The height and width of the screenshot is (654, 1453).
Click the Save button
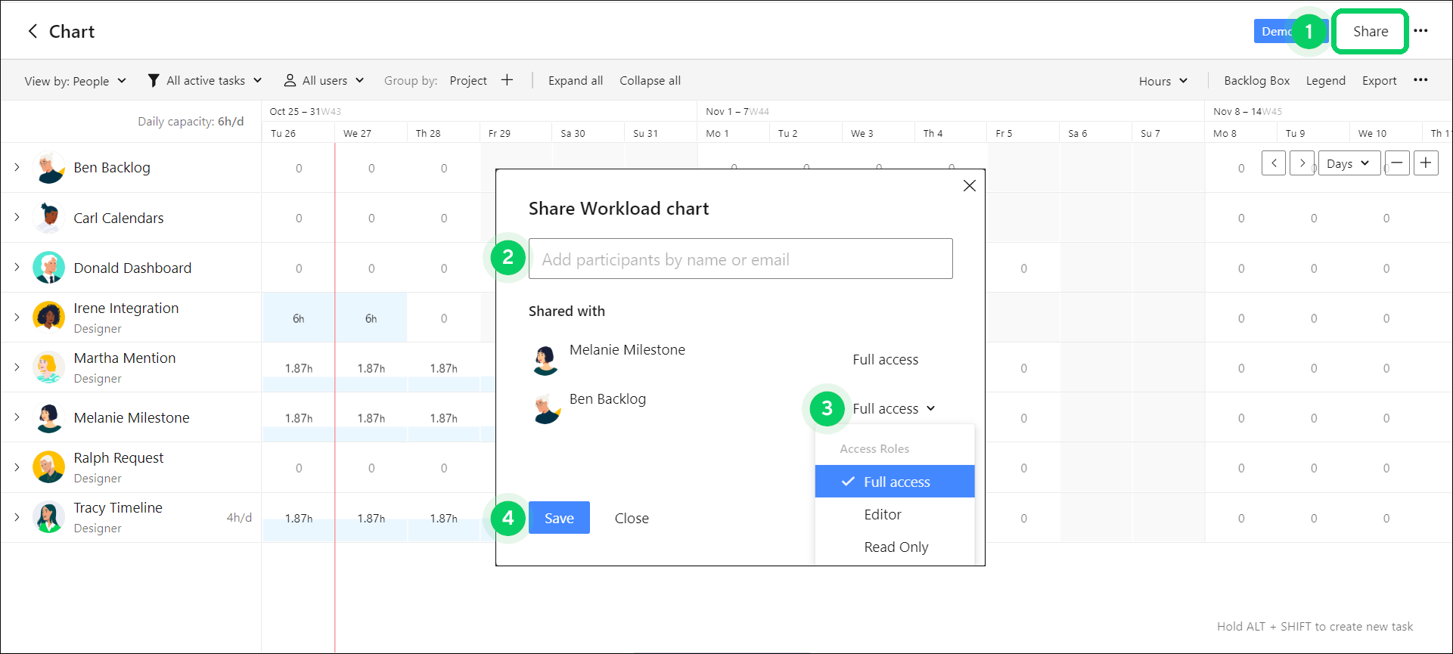tap(559, 518)
